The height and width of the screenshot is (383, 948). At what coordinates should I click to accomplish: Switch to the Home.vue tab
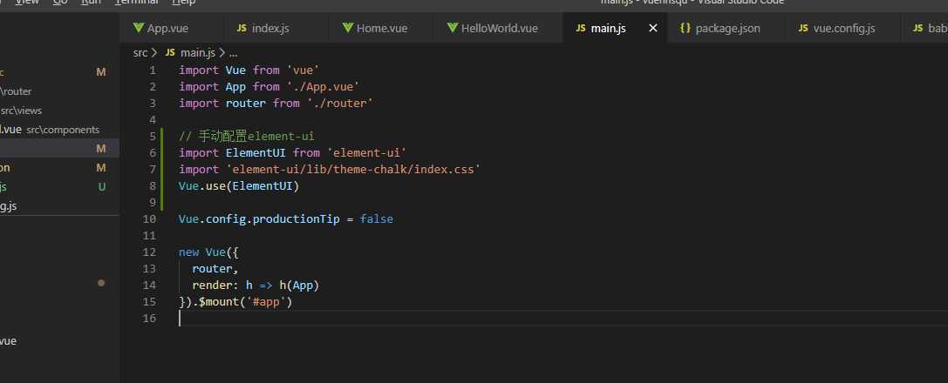tap(381, 28)
